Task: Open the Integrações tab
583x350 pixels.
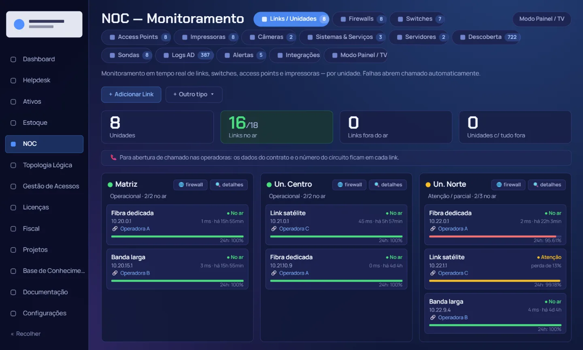Action: (x=295, y=55)
